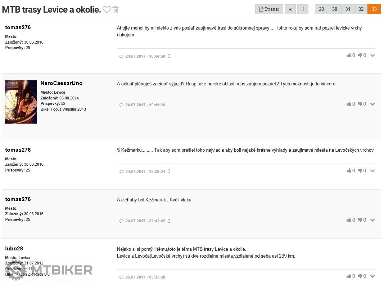Click comment bubble icon on the 16:44:58 post
The height and width of the screenshot is (285, 384).
click(121, 57)
